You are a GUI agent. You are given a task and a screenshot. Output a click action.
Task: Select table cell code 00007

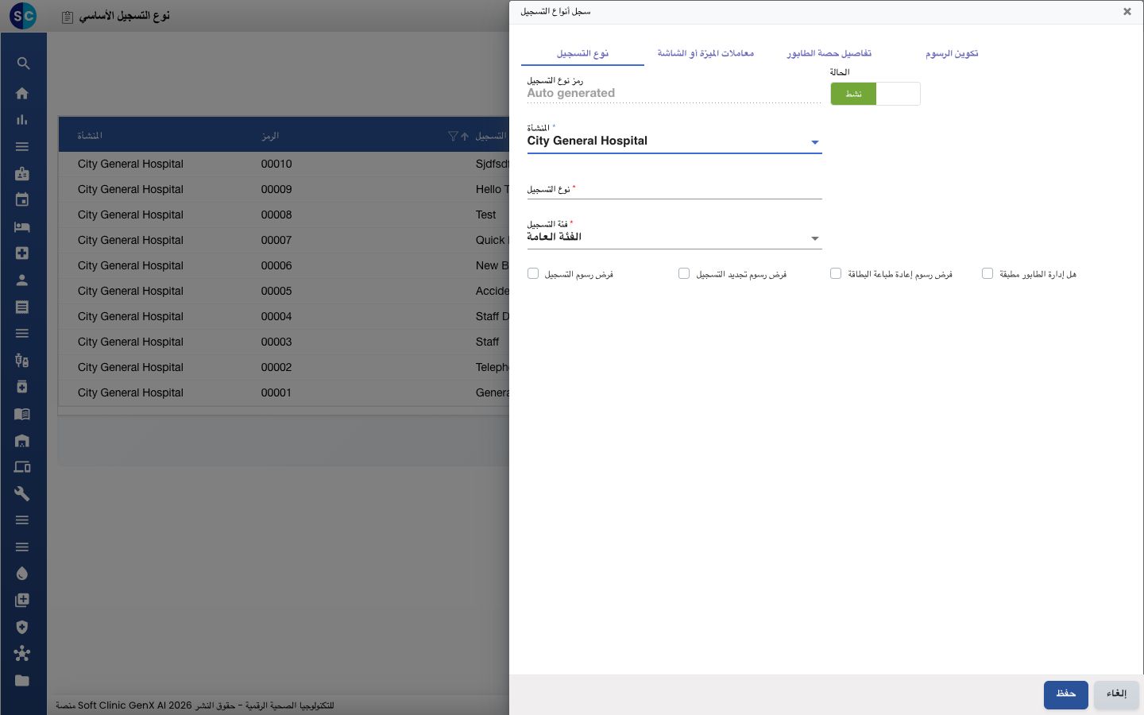pos(276,240)
